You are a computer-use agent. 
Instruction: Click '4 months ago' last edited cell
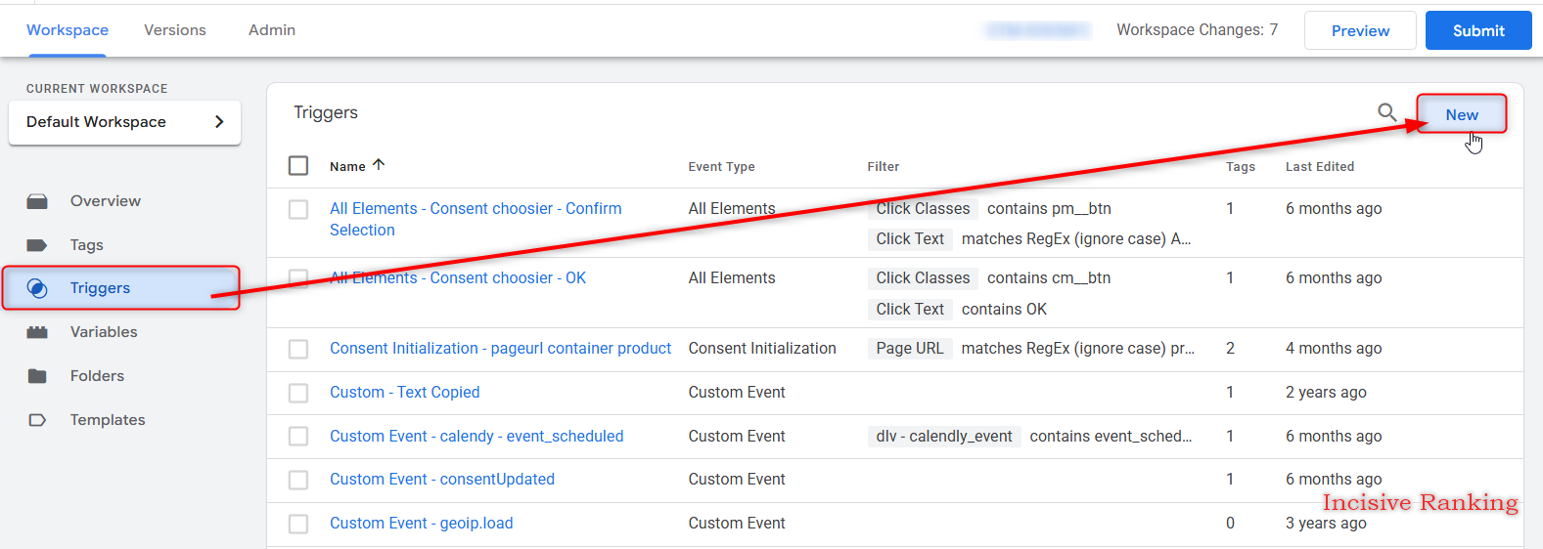coord(1334,349)
